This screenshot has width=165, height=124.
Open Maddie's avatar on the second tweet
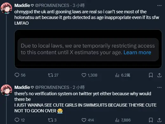6,90
